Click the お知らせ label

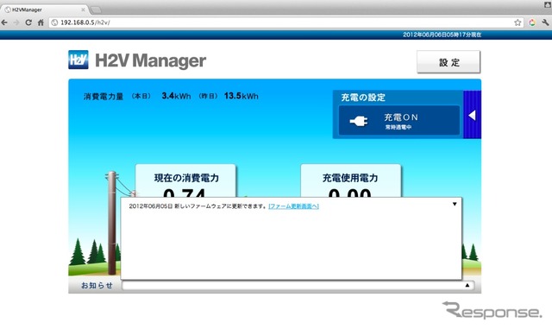97,286
